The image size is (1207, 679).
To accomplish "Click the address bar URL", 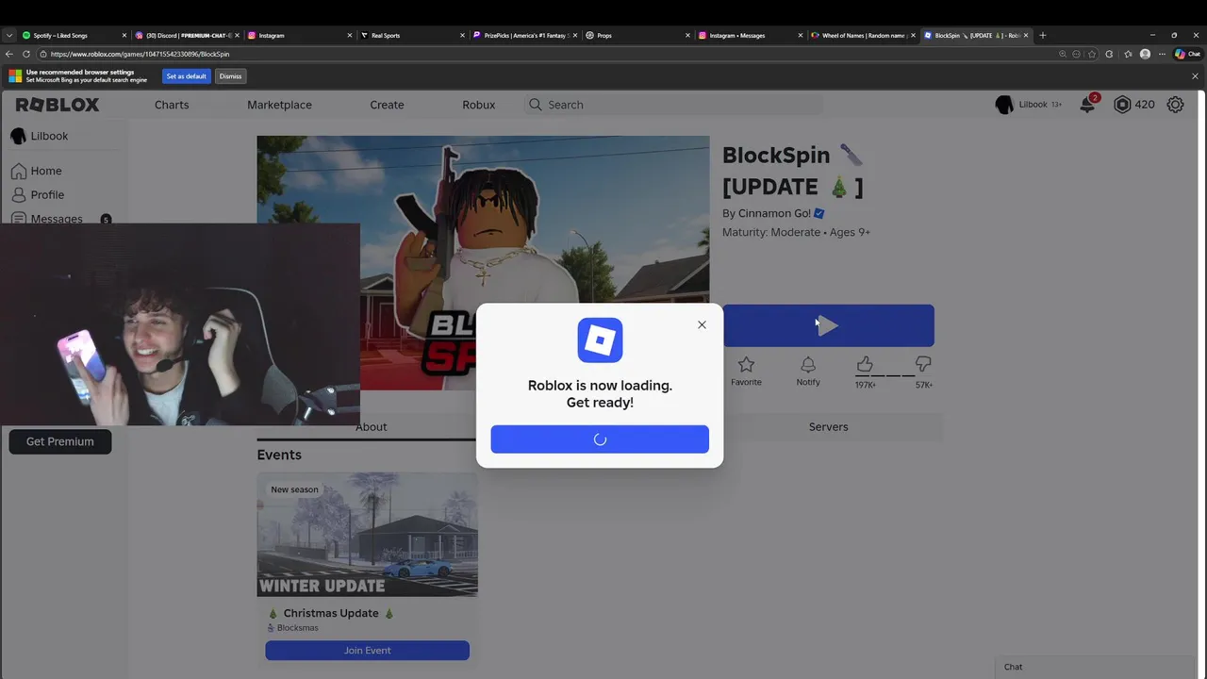I will [x=140, y=54].
